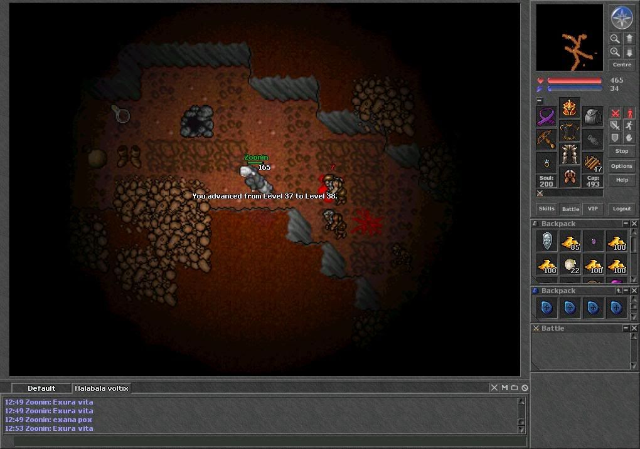Click the Centre minimap button
This screenshot has width=640, height=449.
click(x=622, y=65)
